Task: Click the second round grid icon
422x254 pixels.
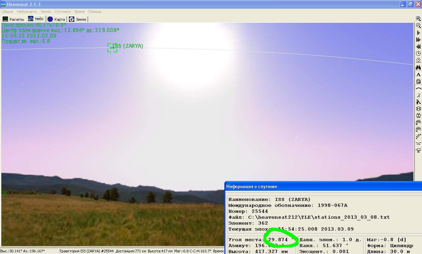Action: click(x=418, y=116)
